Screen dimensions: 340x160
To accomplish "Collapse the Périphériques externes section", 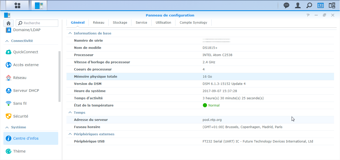I will pos(70,134).
